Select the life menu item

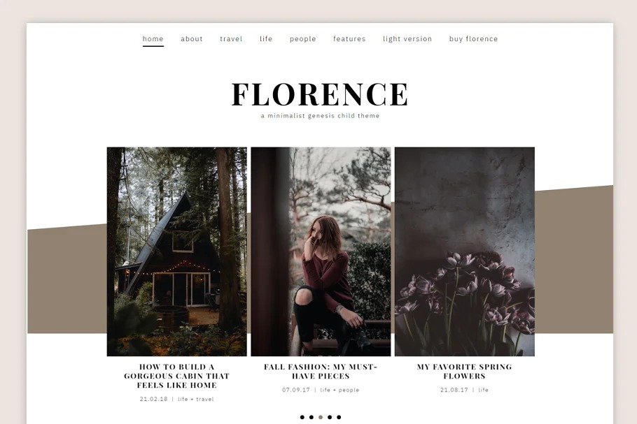pyautogui.click(x=266, y=39)
